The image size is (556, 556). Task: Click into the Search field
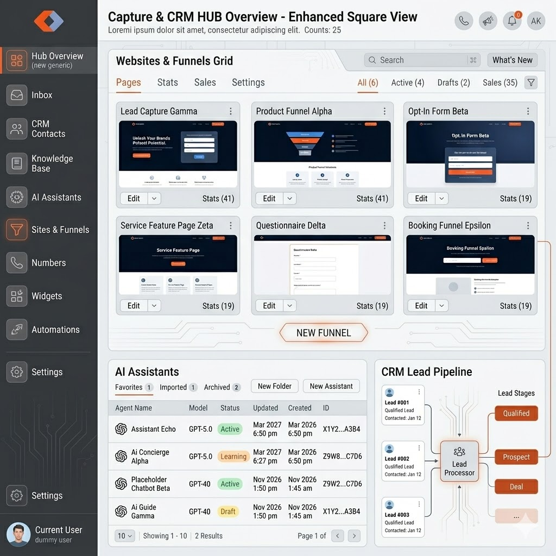pos(422,60)
